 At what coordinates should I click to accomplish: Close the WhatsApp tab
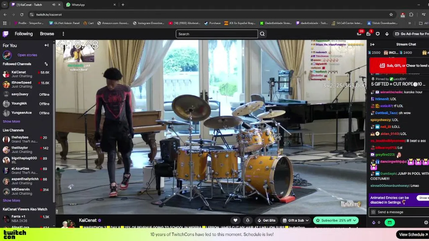coord(115,5)
